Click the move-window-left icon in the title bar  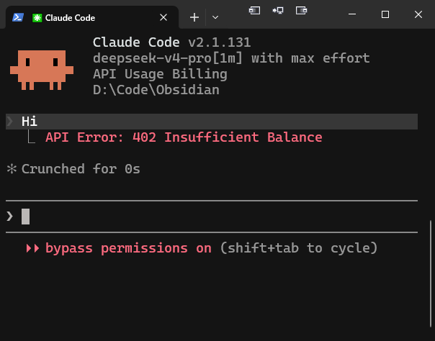pyautogui.click(x=254, y=11)
